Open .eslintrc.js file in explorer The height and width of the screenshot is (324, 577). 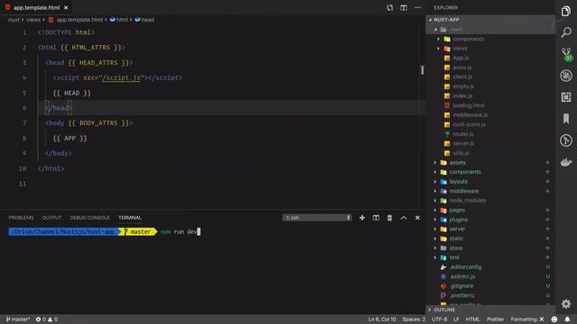point(490,276)
